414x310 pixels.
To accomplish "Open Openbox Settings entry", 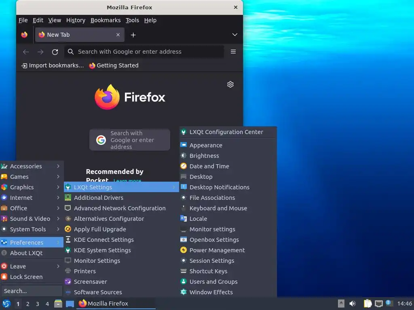I will tap(228, 240).
